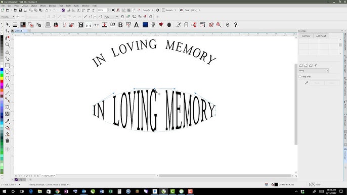This screenshot has width=347, height=195.
Task: Choose the Ellipse tool in the toolbox
Action: 7,72
